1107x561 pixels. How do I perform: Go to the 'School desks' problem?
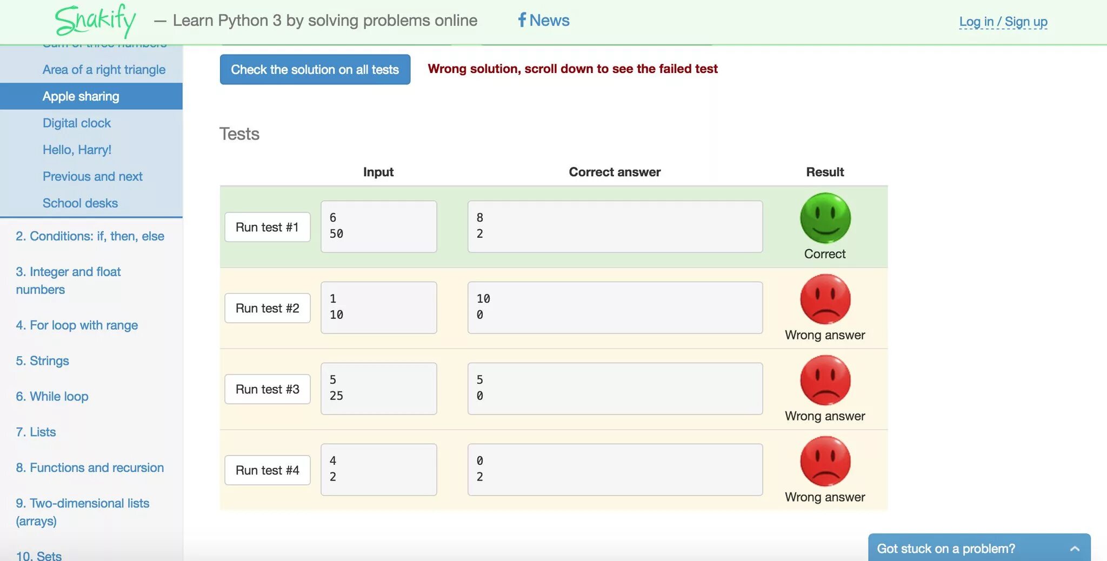pos(80,203)
